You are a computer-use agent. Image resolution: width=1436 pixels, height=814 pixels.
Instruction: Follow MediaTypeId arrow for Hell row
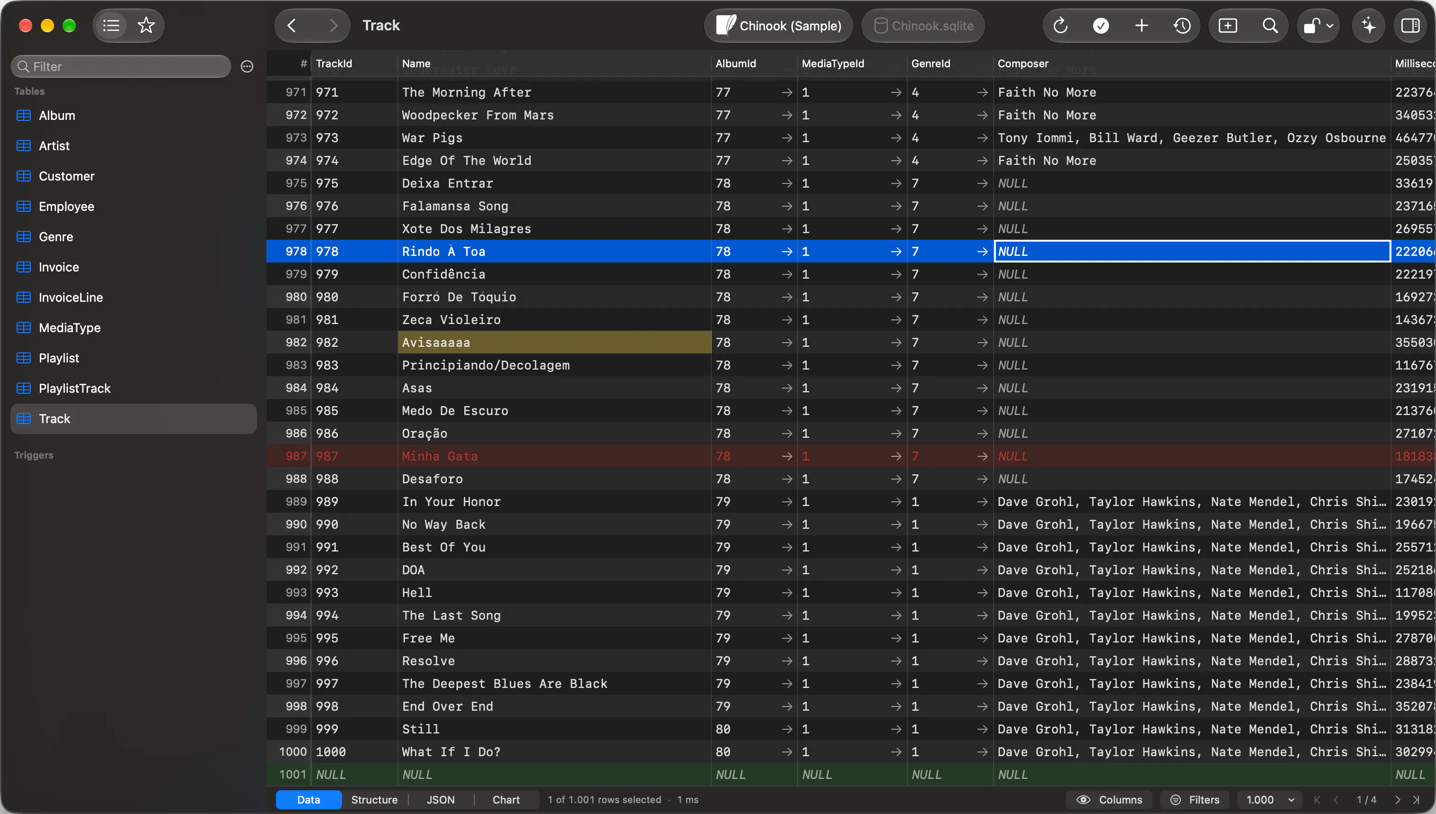point(896,593)
